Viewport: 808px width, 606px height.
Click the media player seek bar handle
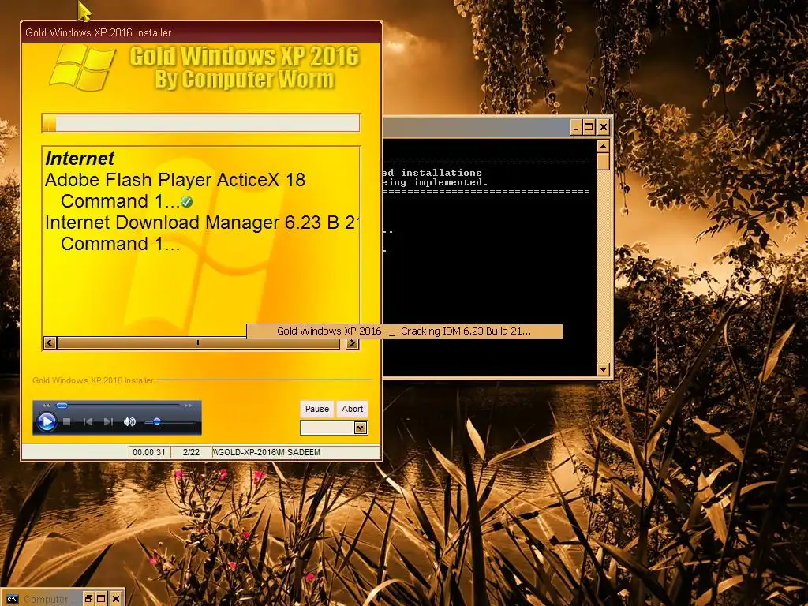pos(62,406)
